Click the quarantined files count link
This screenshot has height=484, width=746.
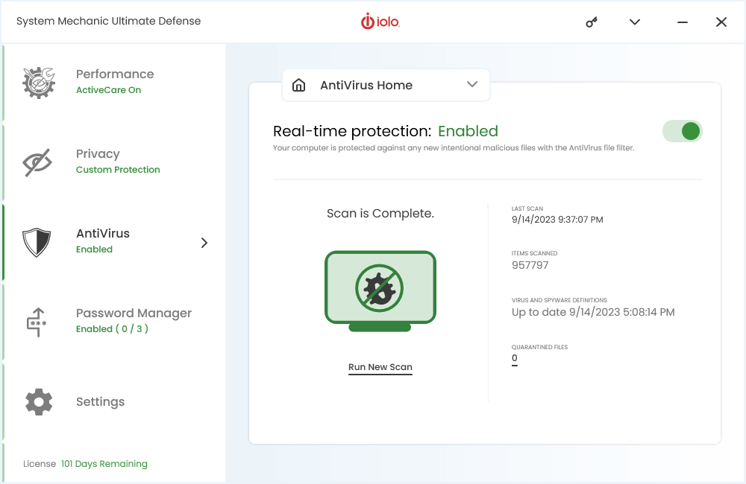[x=515, y=359]
